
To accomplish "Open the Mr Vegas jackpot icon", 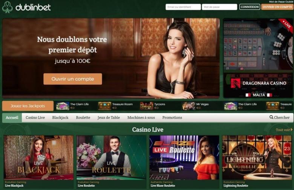I will [x=188, y=106].
